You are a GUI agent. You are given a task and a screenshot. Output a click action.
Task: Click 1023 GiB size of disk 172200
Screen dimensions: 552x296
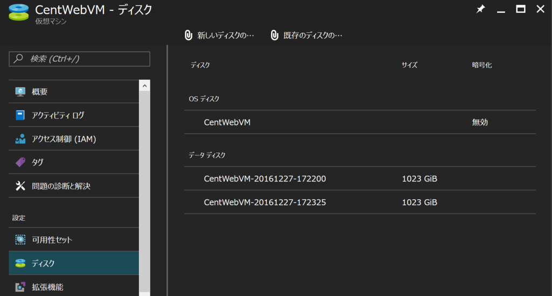click(x=419, y=179)
